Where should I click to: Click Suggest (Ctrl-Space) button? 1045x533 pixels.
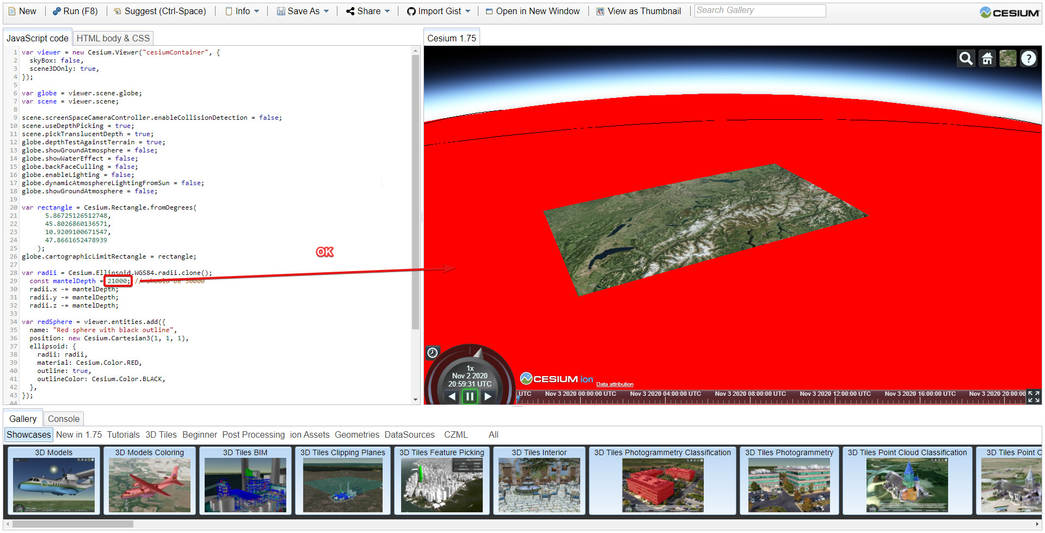[x=160, y=11]
